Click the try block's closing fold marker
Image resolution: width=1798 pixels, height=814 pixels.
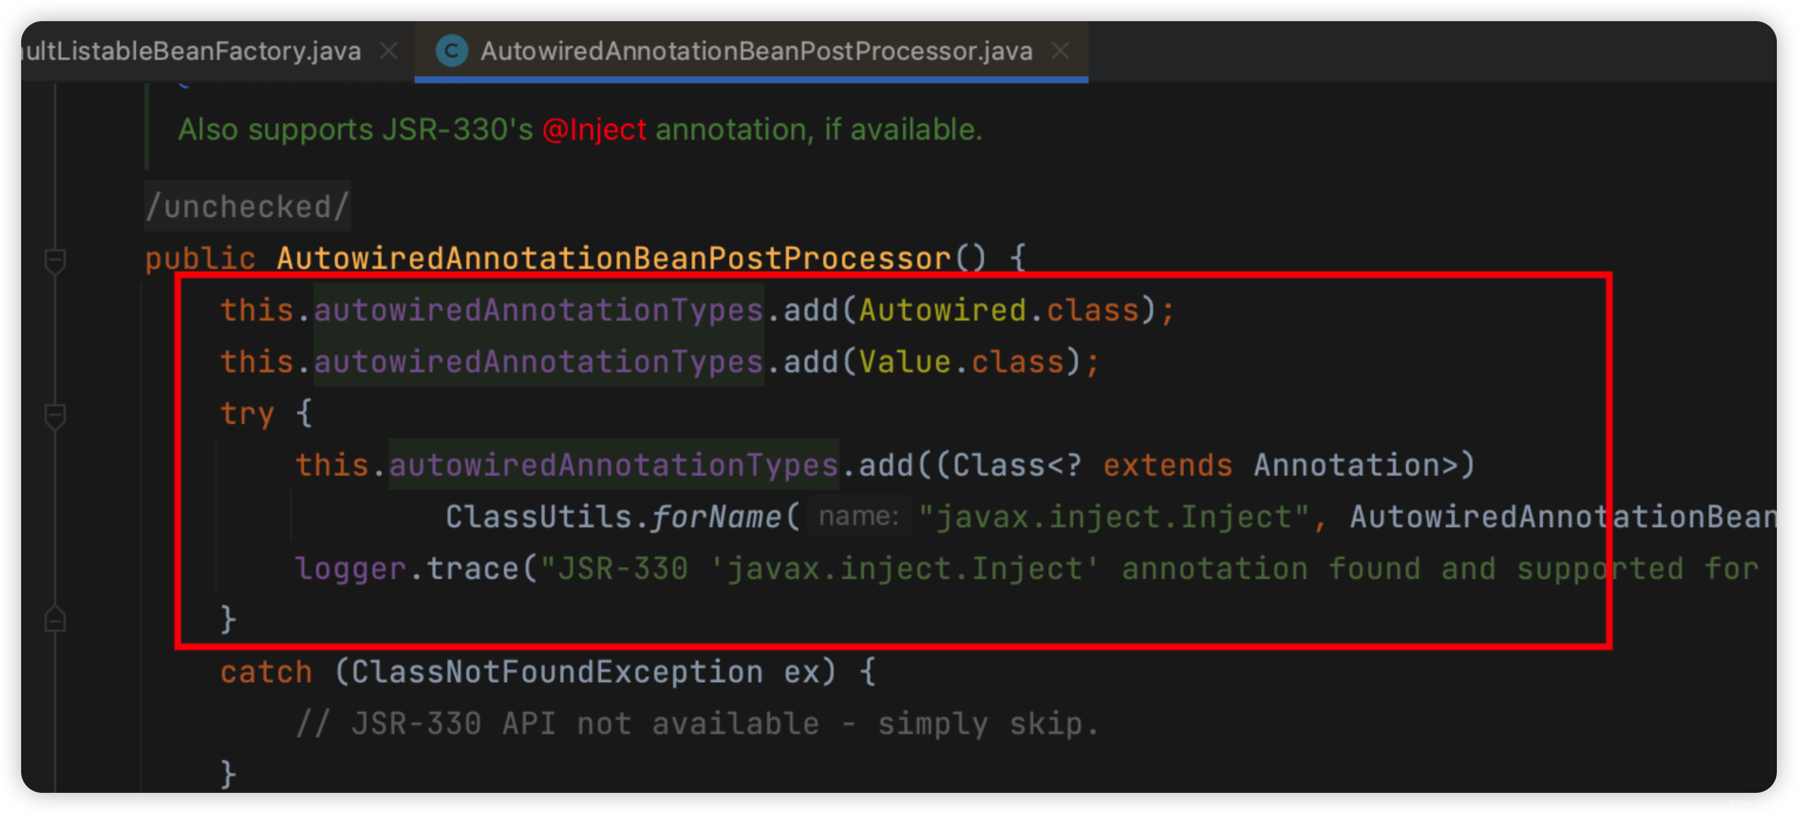coord(55,618)
